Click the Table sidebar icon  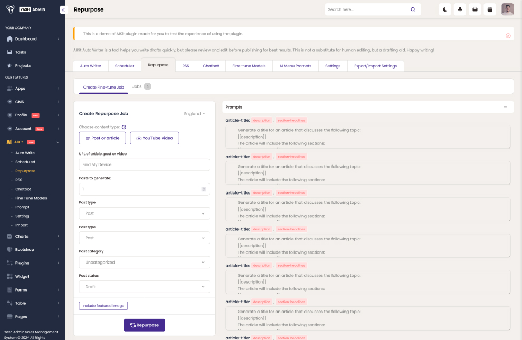[10, 303]
